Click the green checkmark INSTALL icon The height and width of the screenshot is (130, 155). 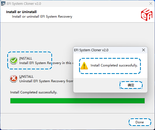(x=14, y=60)
